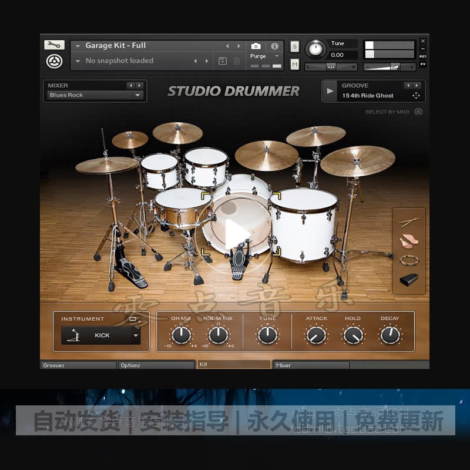Play the 15 4th Ride Ghost groove
The height and width of the screenshot is (470, 470).
[x=329, y=91]
